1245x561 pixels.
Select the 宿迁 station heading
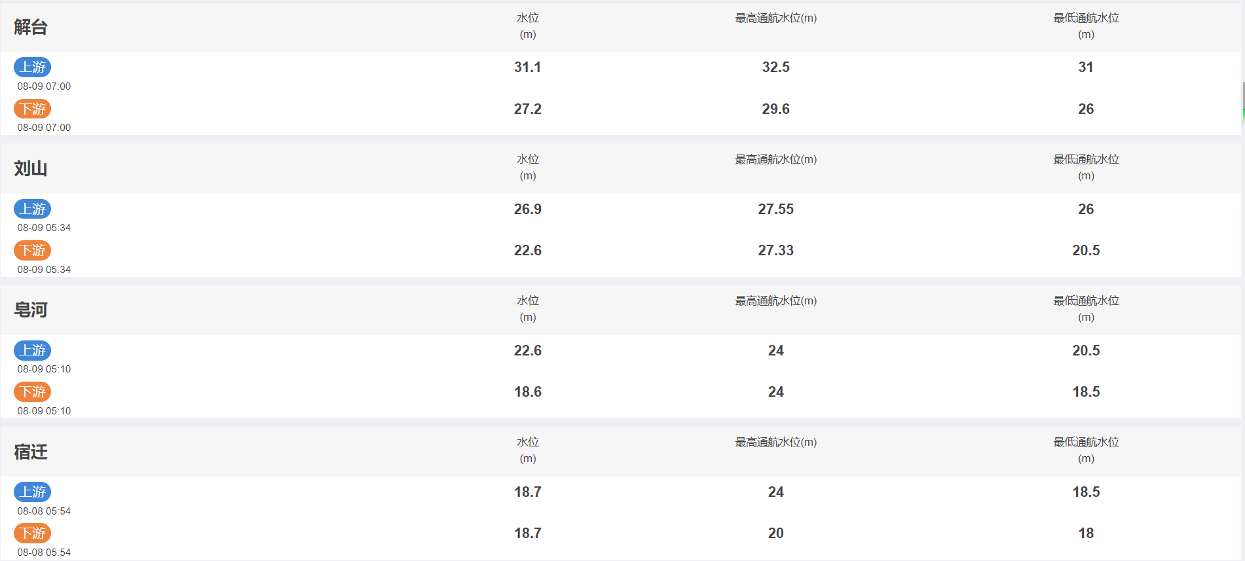(x=31, y=452)
